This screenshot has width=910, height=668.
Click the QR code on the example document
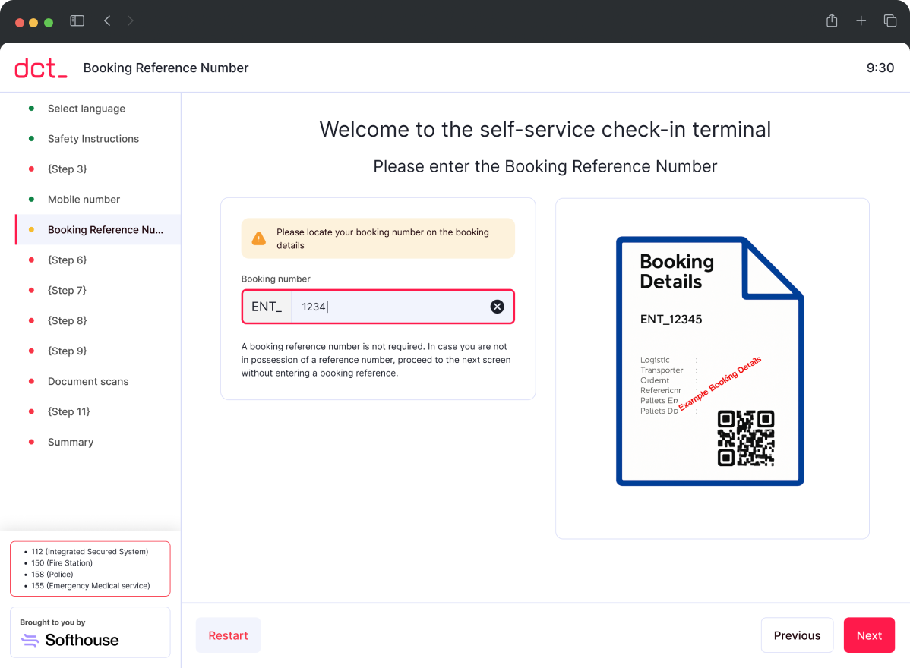tap(745, 439)
